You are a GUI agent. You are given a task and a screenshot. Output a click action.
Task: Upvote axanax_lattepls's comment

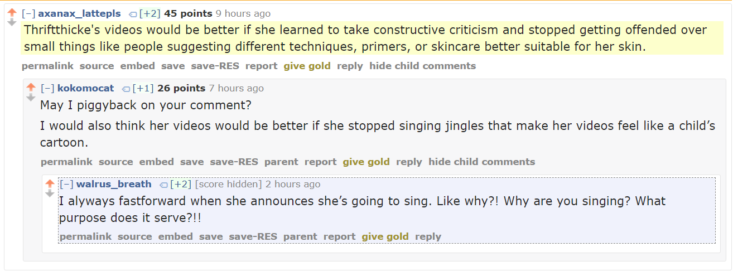(x=12, y=12)
